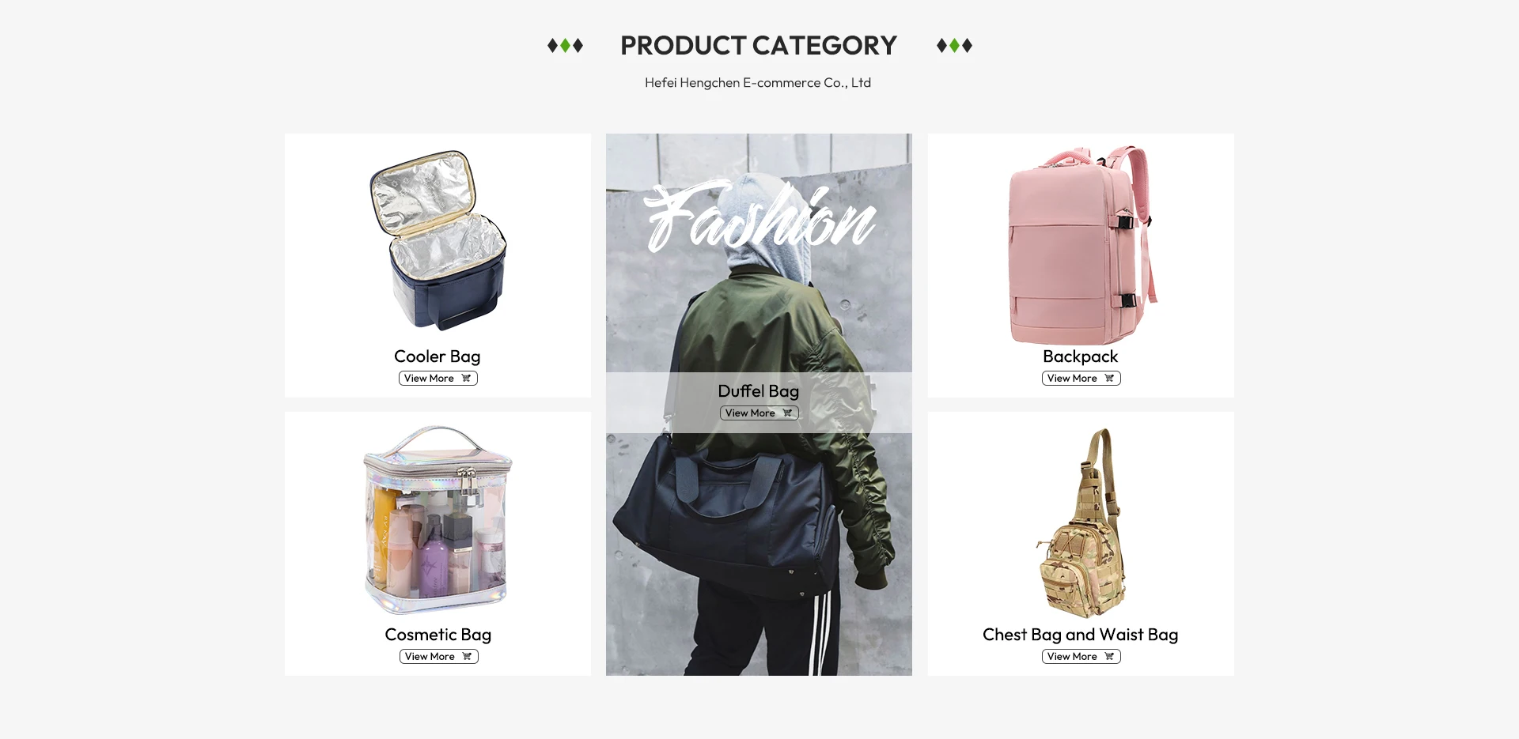The height and width of the screenshot is (739, 1519).
Task: Click the green diamond icons right of heading
Action: click(954, 46)
